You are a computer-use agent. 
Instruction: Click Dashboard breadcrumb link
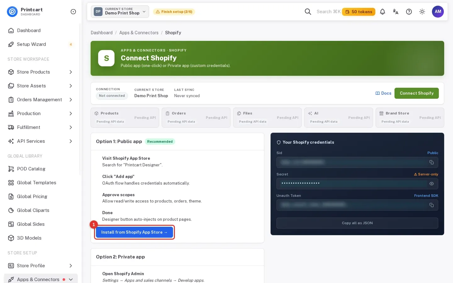(x=102, y=33)
